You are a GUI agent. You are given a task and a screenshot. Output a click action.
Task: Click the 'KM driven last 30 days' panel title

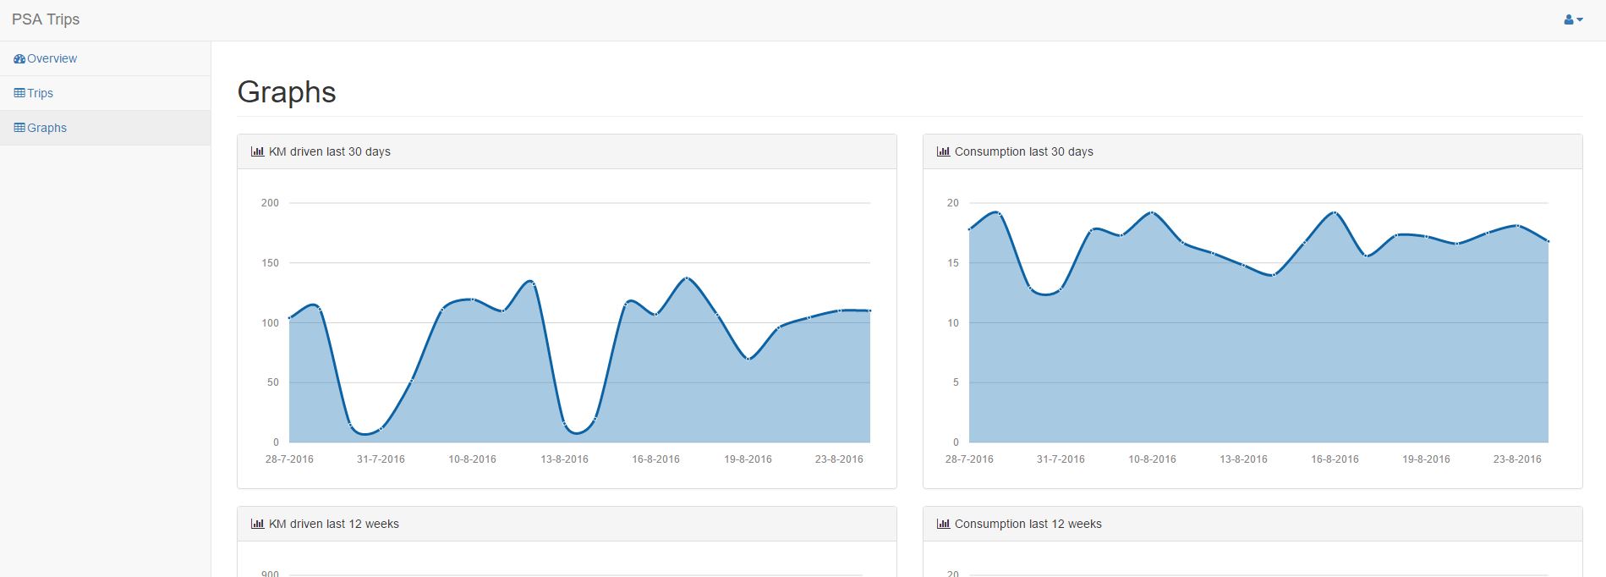[x=330, y=151]
